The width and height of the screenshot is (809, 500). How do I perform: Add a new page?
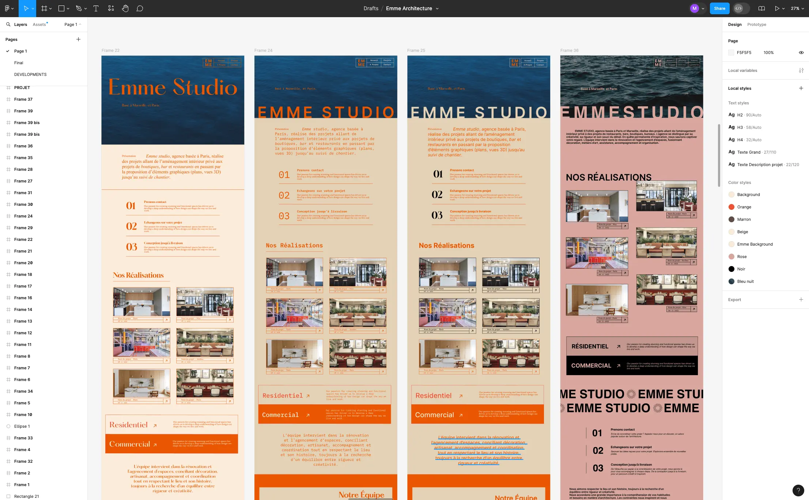point(78,39)
